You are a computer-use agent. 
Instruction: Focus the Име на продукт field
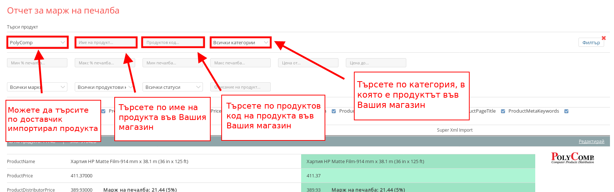pyautogui.click(x=106, y=42)
